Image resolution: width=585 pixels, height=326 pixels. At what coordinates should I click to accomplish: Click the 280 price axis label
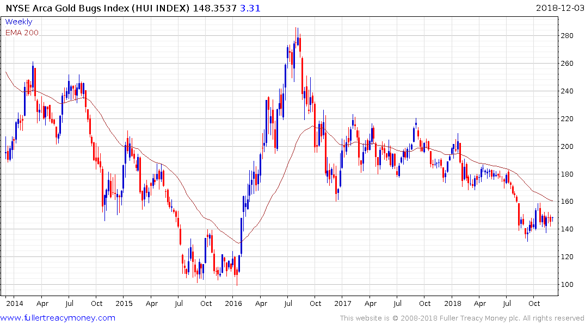[x=567, y=36]
